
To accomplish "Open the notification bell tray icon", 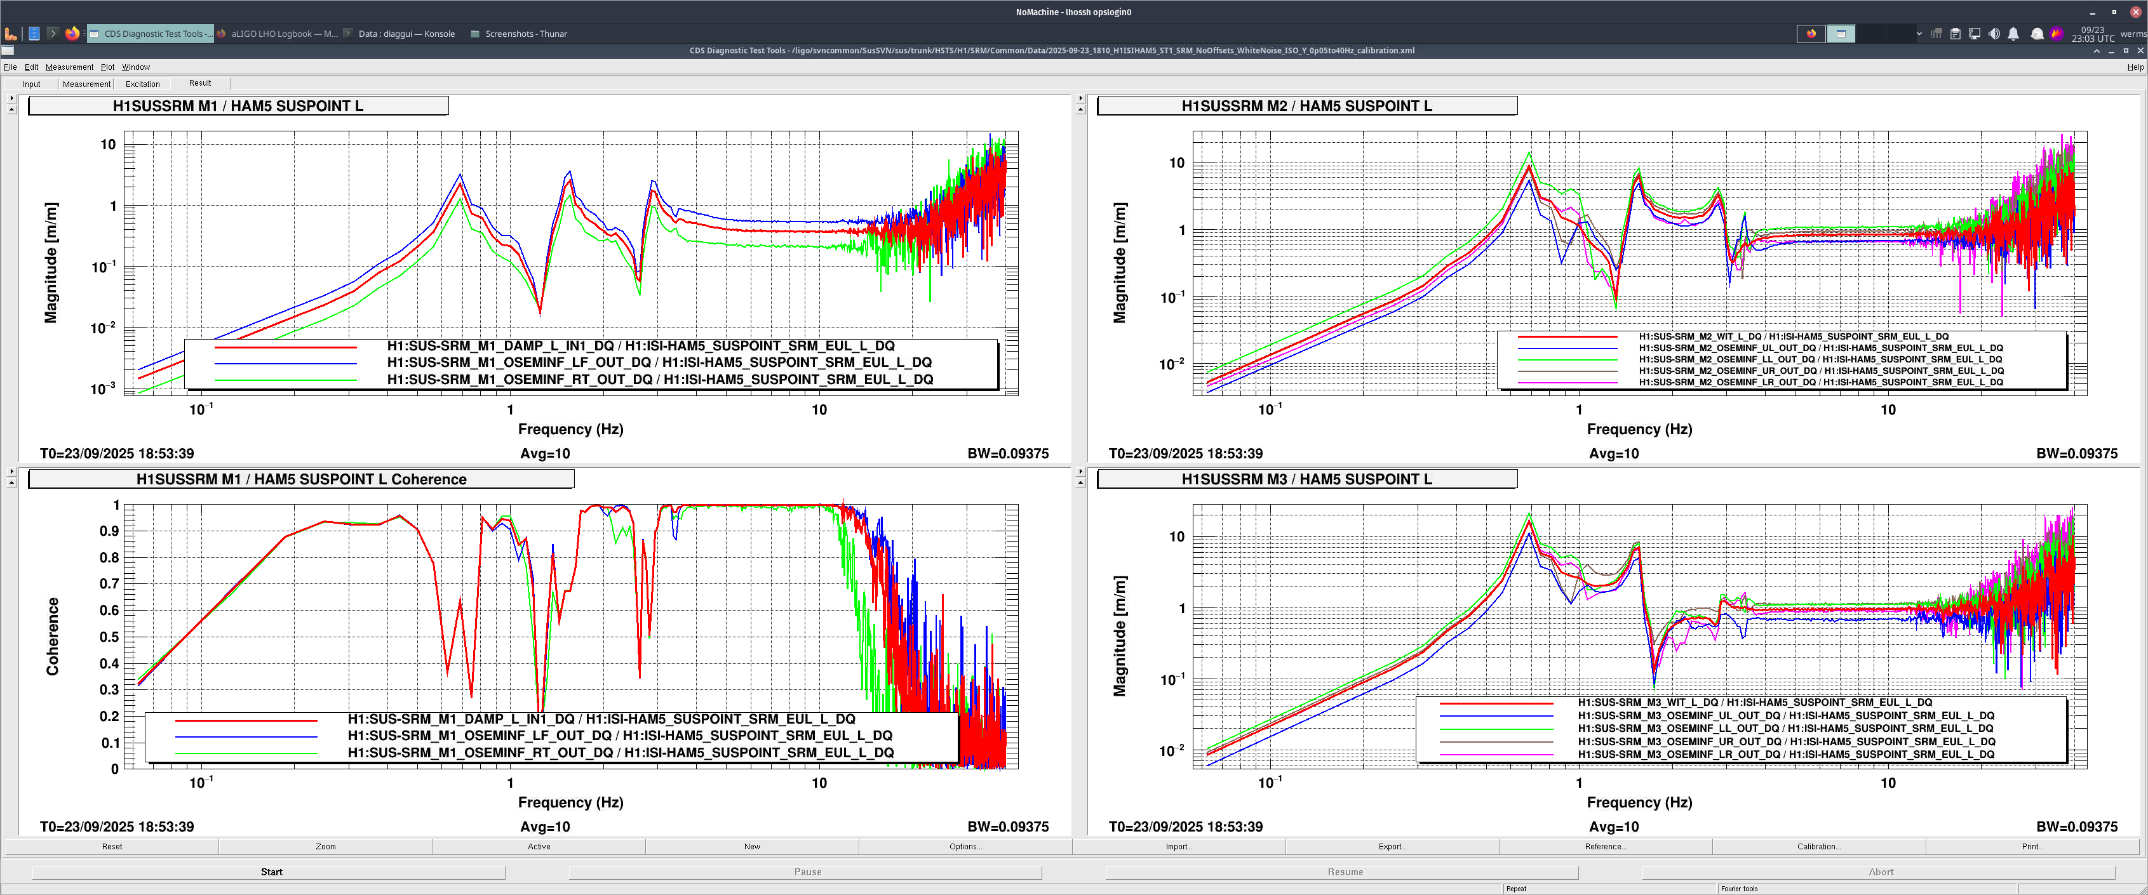I will [x=2013, y=34].
